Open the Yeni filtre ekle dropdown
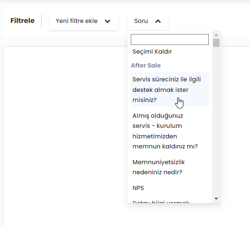 click(x=83, y=21)
